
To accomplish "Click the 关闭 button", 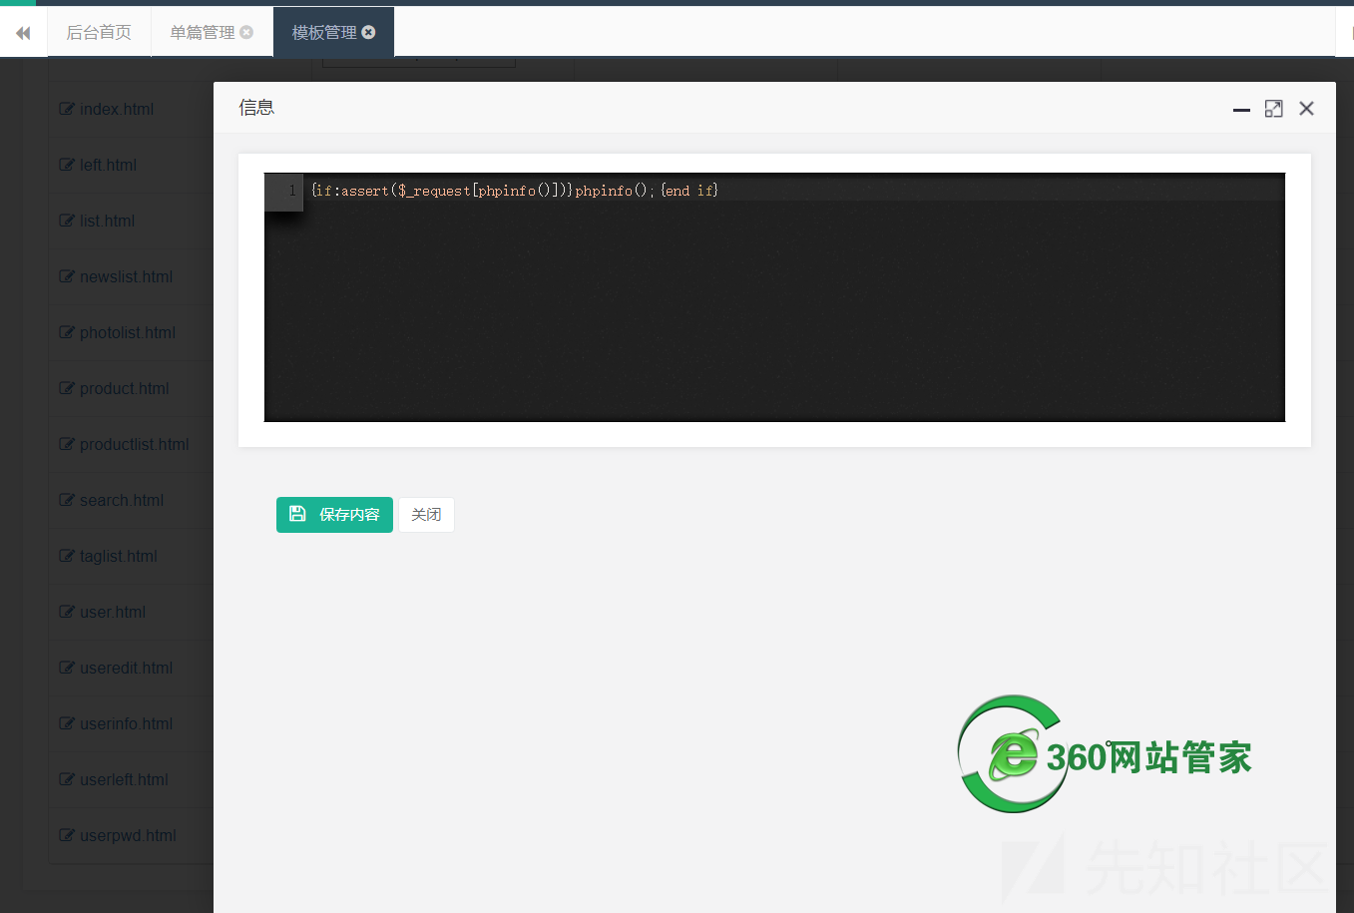I will point(426,515).
